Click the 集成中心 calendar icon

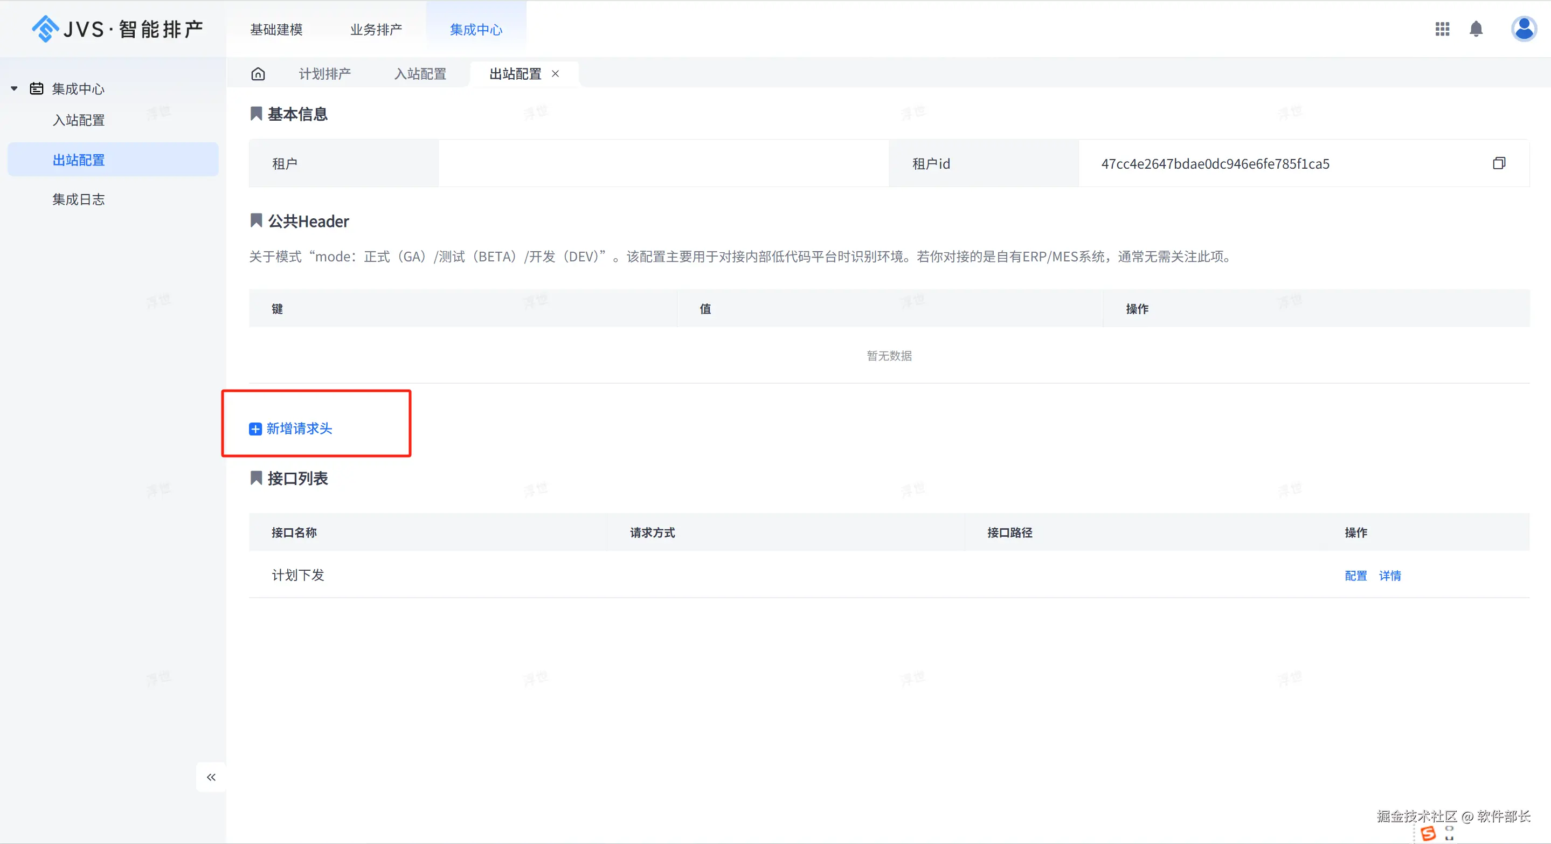pyautogui.click(x=37, y=89)
